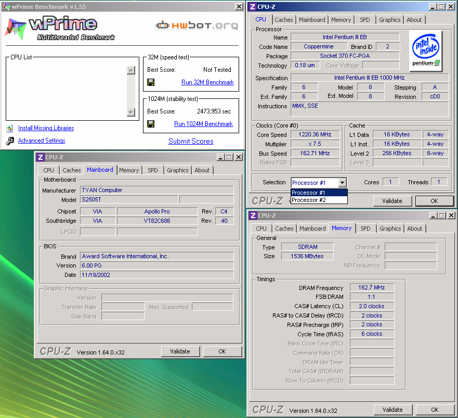Minimize the CPU-Z Mainboard window
This screenshot has height=418, width=458.
point(220,157)
